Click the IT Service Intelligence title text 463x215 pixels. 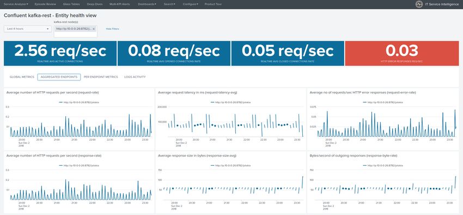pos(442,4)
